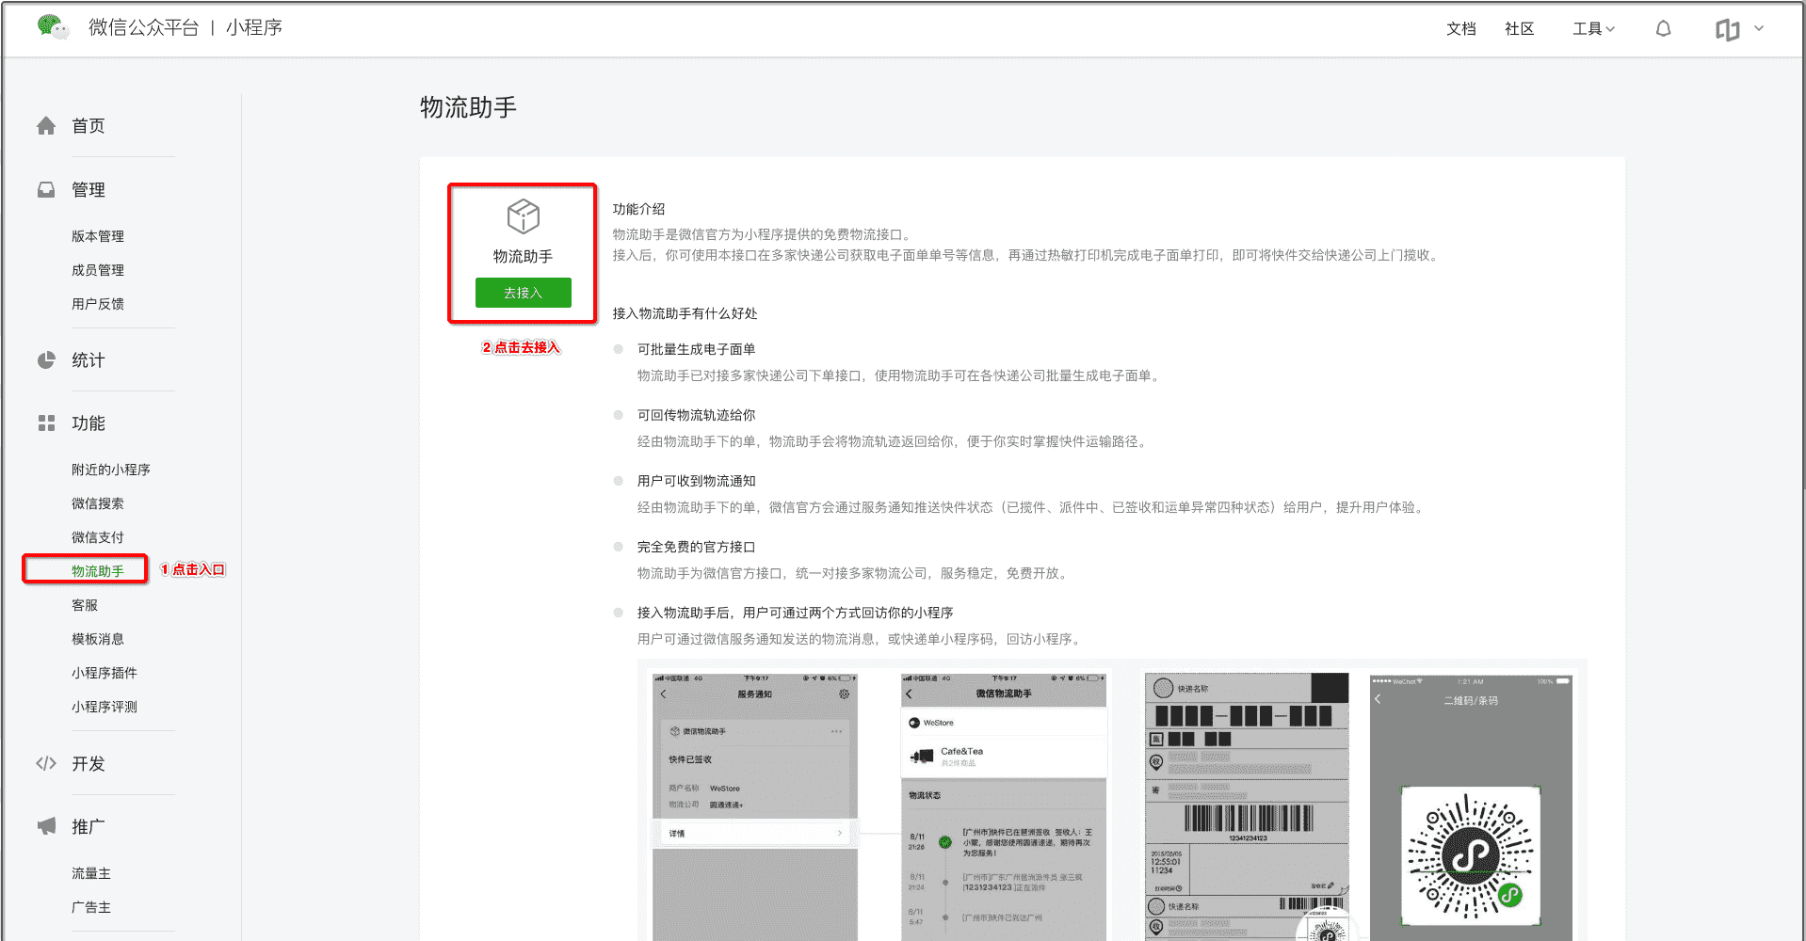The height and width of the screenshot is (941, 1806).
Task: Click the 完全免费的官方接口 heading
Action: (x=696, y=547)
